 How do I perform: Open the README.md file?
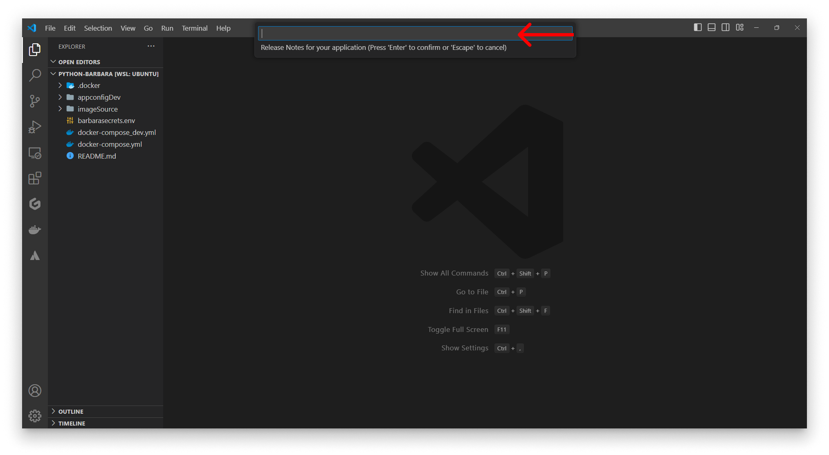(96, 156)
